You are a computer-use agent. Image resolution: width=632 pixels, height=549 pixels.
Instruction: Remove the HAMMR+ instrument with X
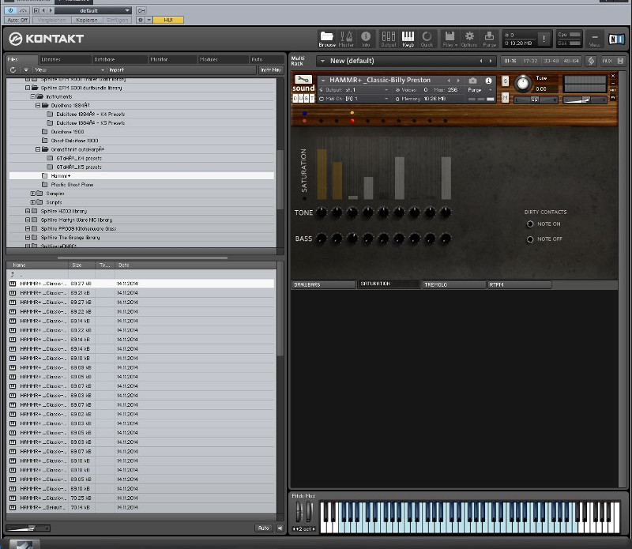[x=613, y=76]
